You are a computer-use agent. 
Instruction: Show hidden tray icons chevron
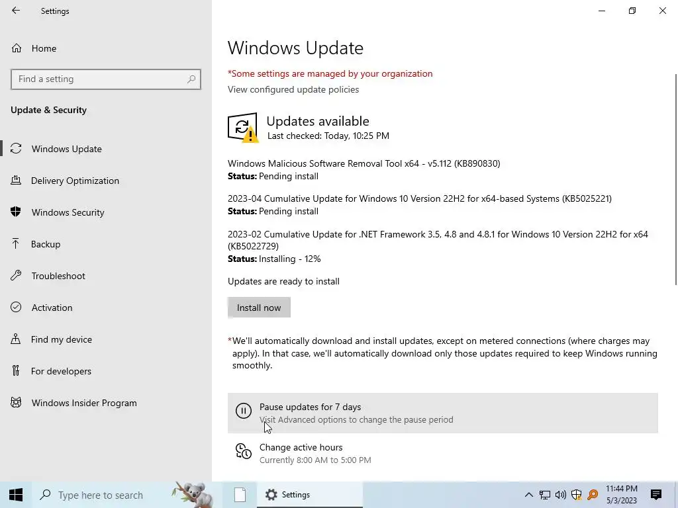528,495
